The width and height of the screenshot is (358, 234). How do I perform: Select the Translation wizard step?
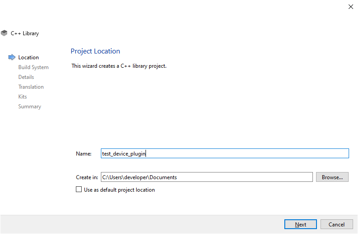(x=31, y=87)
